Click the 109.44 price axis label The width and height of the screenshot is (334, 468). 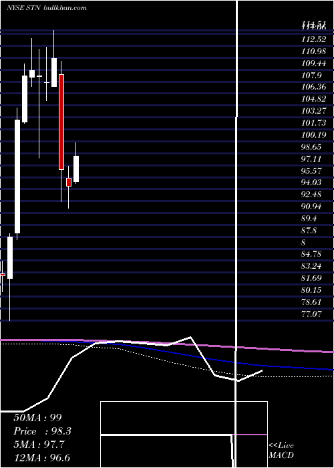313,63
